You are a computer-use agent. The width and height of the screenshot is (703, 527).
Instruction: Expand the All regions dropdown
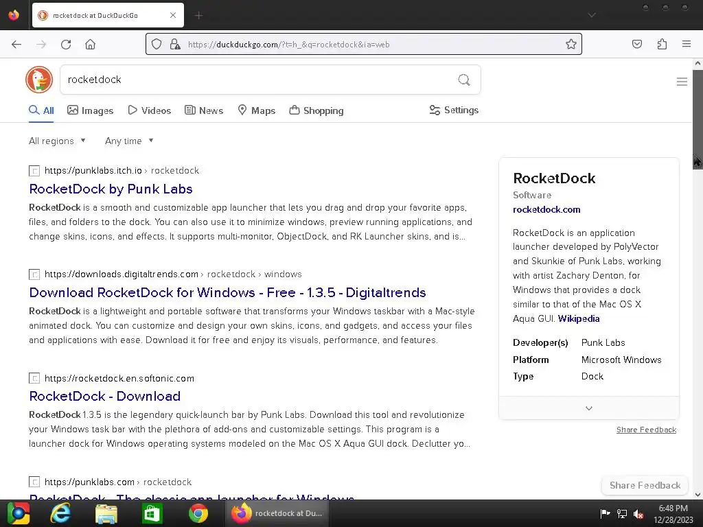click(x=57, y=141)
